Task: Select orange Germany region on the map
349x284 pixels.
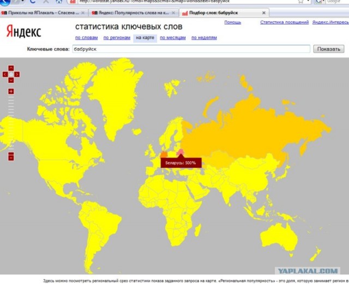Action: pos(164,154)
